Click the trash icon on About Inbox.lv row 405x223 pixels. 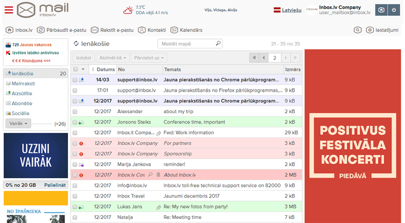158,175
